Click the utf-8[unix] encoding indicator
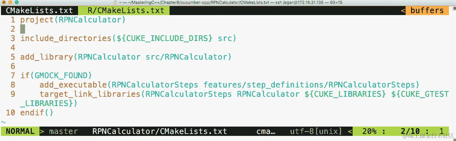 (316, 131)
